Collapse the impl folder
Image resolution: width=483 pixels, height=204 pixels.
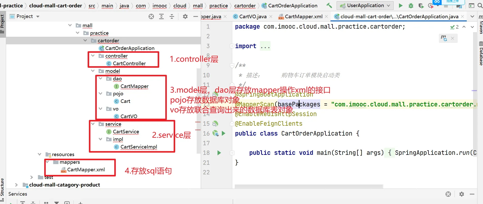point(101,139)
